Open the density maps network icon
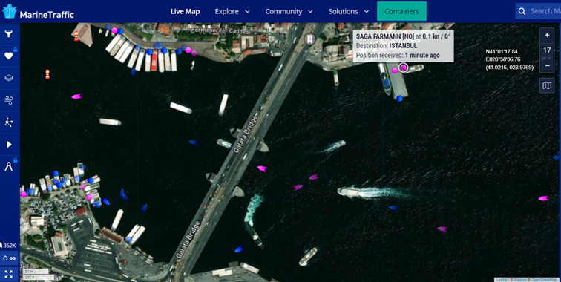 [9, 122]
